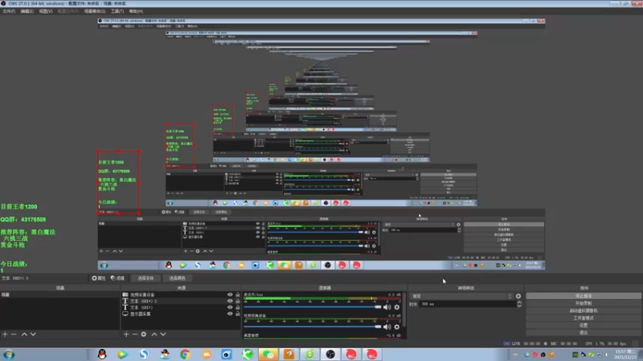This screenshot has height=361, width=643.
Task: Toggle visibility of 文本 (GDI+) source
Action: [230, 307]
